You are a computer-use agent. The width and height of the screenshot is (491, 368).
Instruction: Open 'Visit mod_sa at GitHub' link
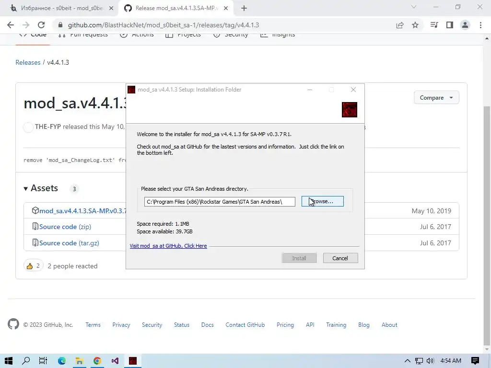[x=168, y=246]
